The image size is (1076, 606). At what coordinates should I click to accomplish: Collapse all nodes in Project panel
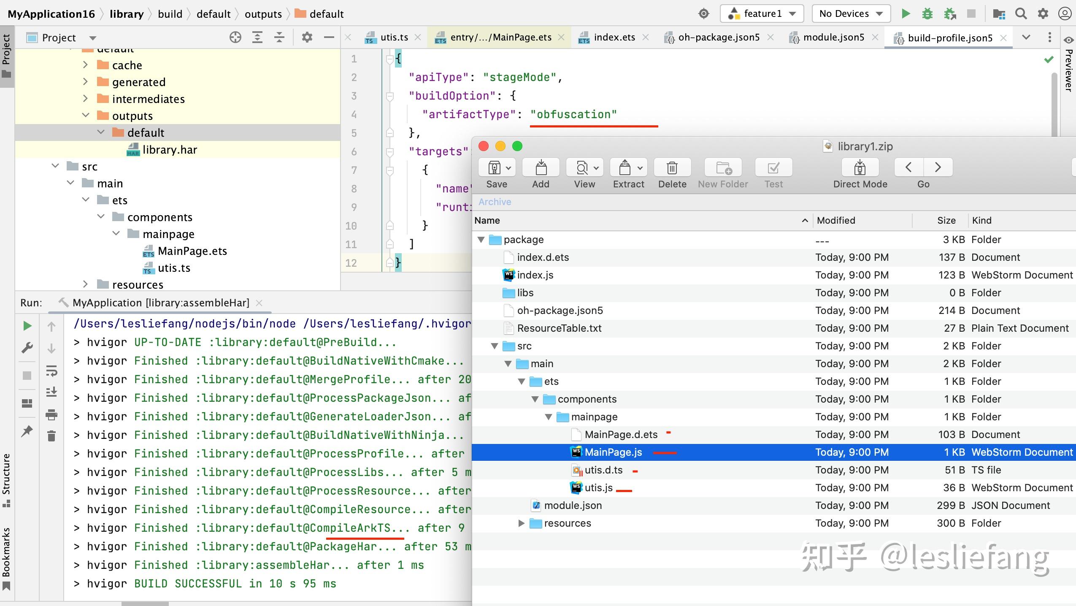pyautogui.click(x=279, y=38)
